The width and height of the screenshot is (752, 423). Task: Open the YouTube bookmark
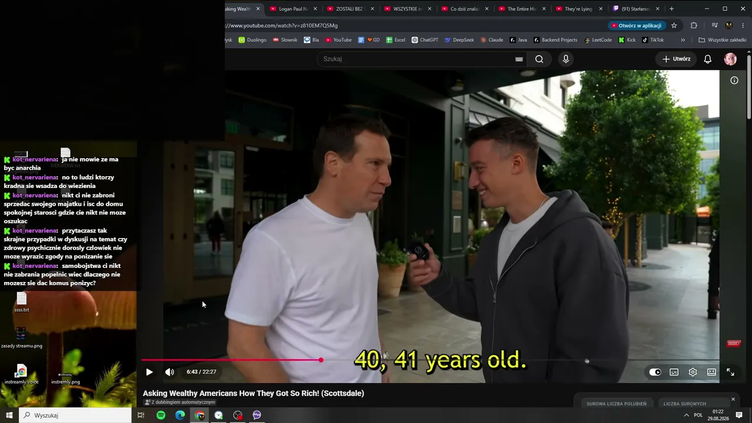tap(338, 40)
